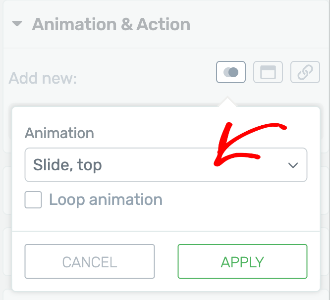The image size is (330, 300).
Task: Click the Loop animation label text
Action: (x=106, y=200)
